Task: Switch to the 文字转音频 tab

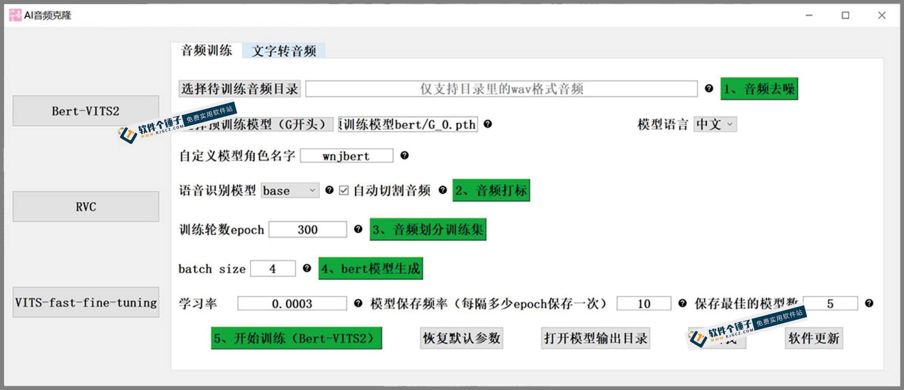Action: tap(284, 51)
